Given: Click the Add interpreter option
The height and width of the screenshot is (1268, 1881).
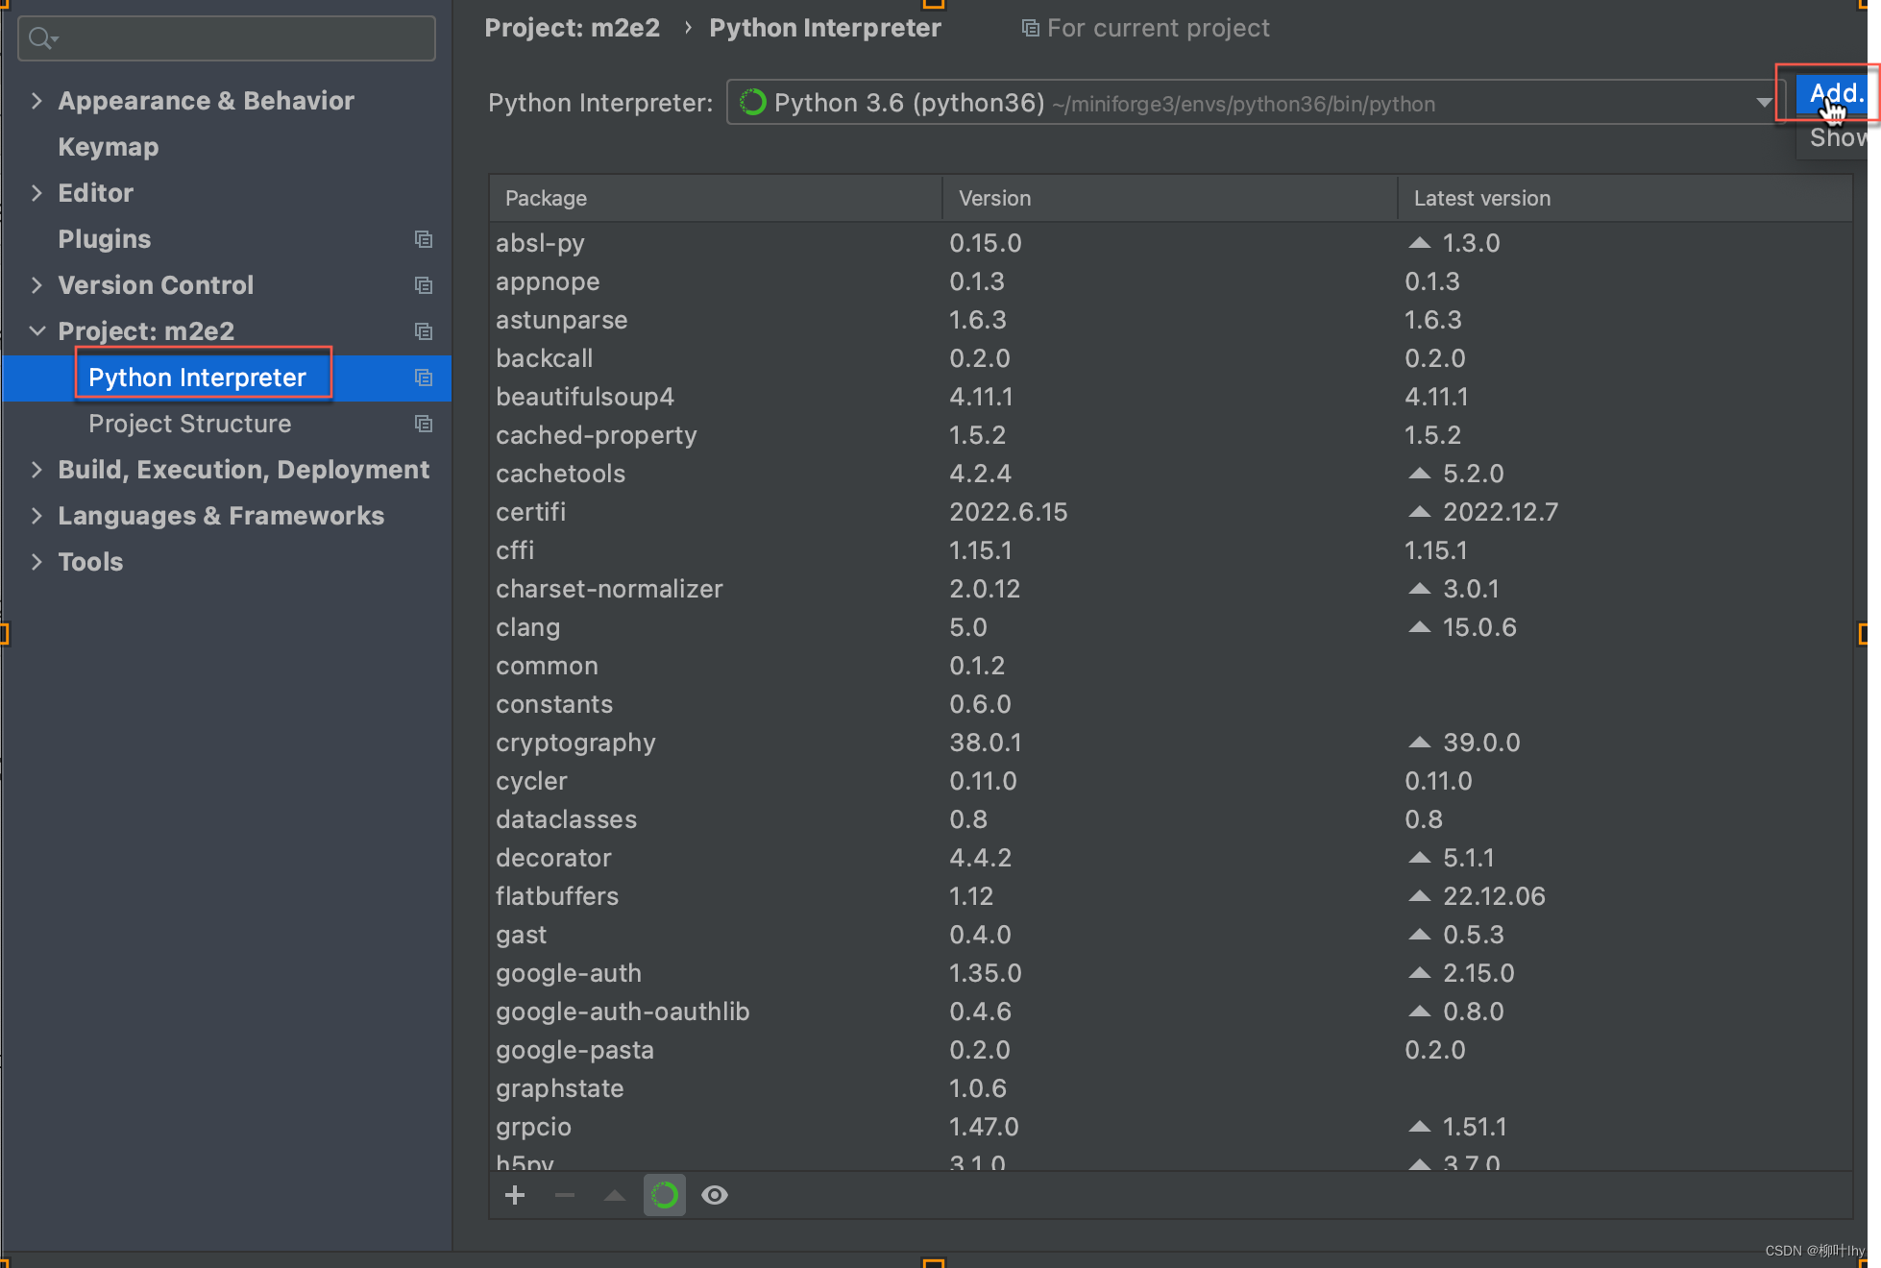Looking at the screenshot, I should tap(1833, 93).
